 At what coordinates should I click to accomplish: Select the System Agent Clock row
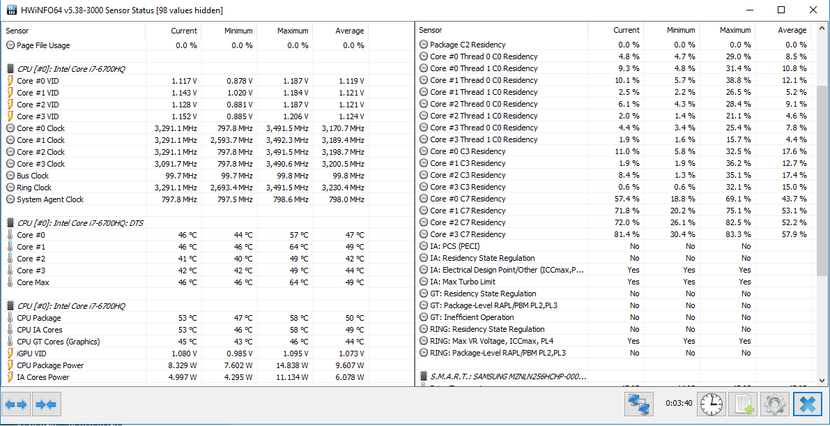click(185, 199)
